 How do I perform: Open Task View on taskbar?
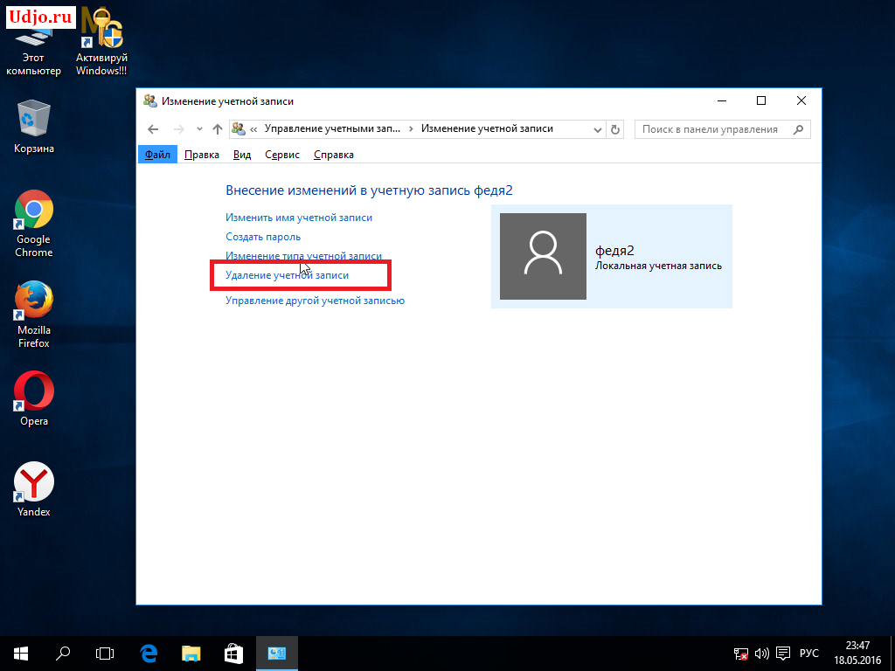pos(105,654)
